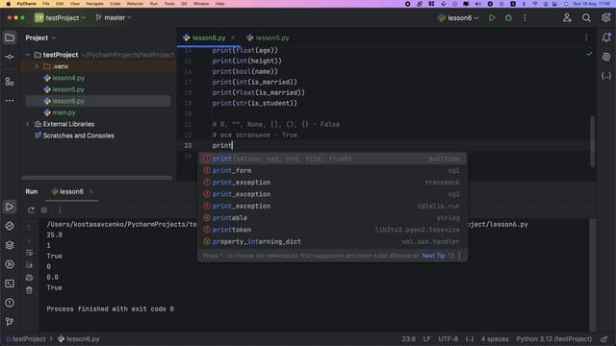616x346 pixels.
Task: Toggle soft-wrap in Run console
Action: click(29, 253)
